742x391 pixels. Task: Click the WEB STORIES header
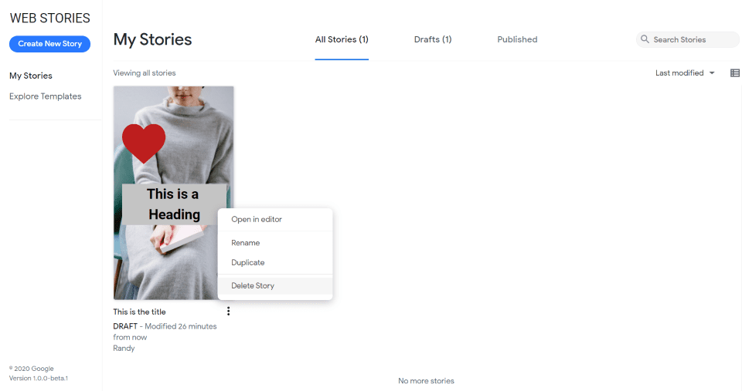(x=49, y=18)
